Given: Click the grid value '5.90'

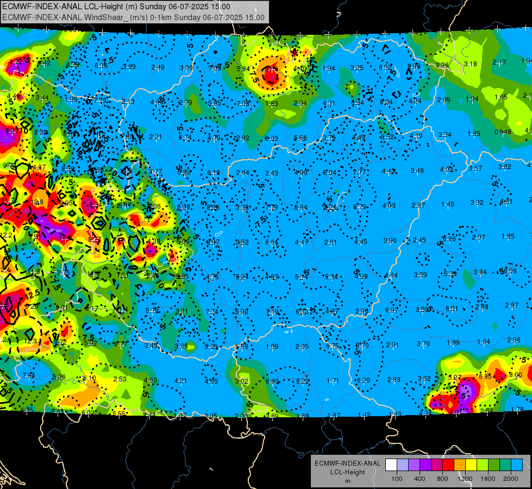Looking at the screenshot, I should pyautogui.click(x=242, y=311).
